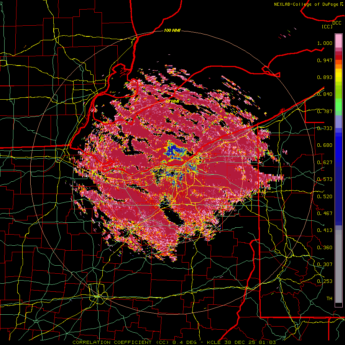Select the 0.360 scale value
This screenshot has height=345, width=345.
tap(325, 248)
